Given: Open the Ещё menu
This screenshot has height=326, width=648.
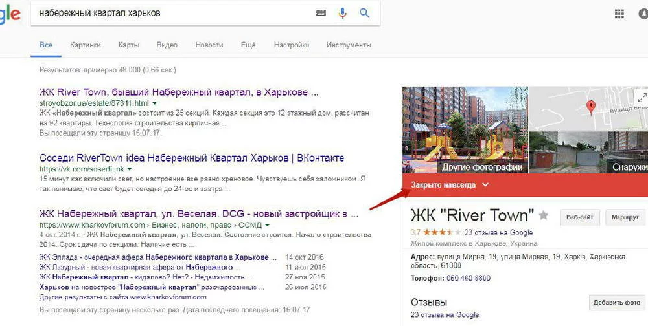Looking at the screenshot, I should tap(248, 45).
